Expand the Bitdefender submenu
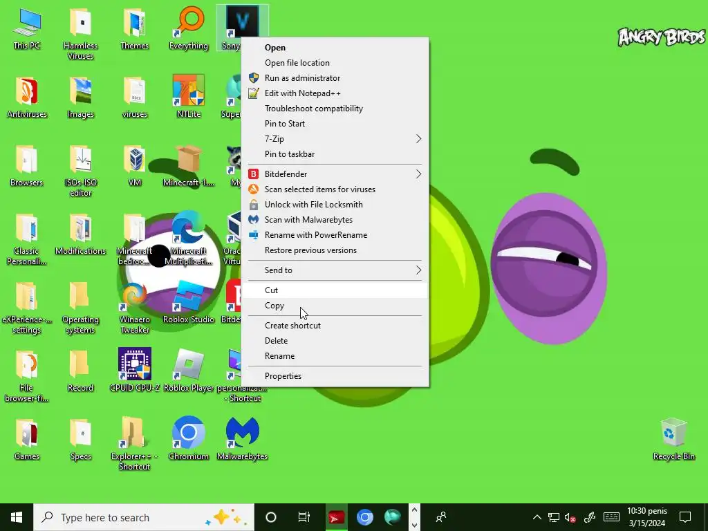This screenshot has width=708, height=531. 335,174
